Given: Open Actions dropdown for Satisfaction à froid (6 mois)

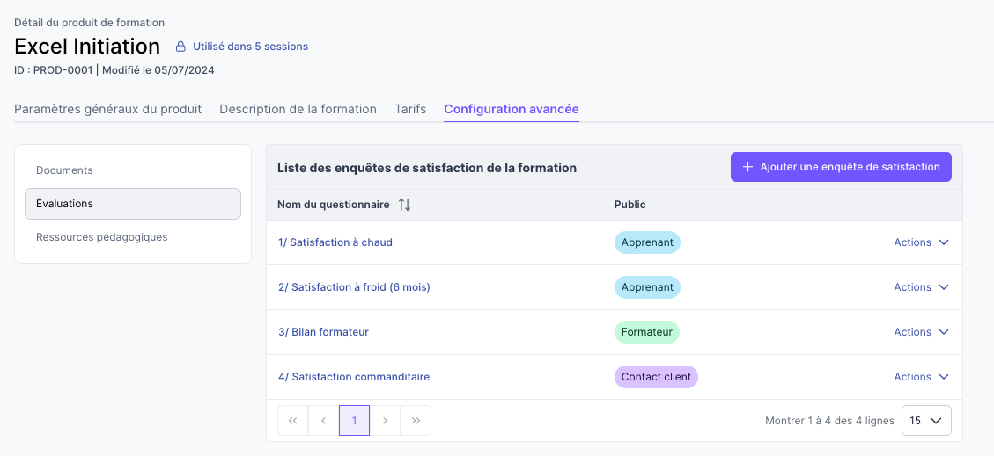Looking at the screenshot, I should point(921,287).
